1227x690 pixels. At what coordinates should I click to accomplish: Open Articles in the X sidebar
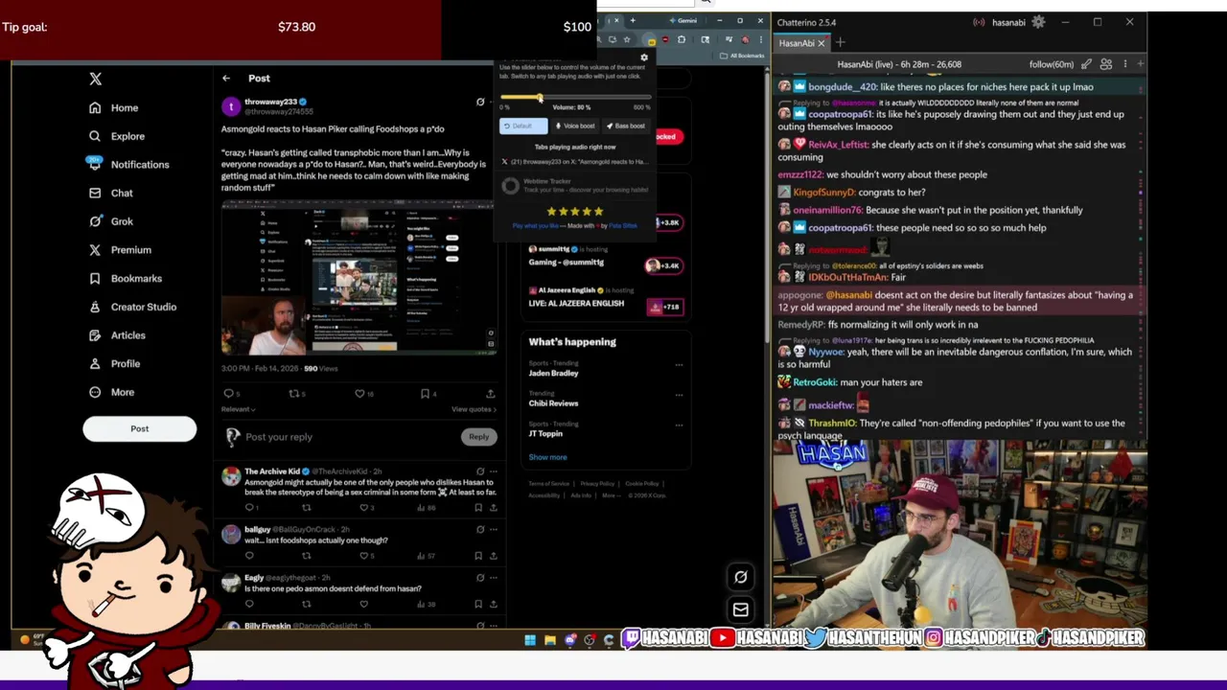click(x=117, y=335)
